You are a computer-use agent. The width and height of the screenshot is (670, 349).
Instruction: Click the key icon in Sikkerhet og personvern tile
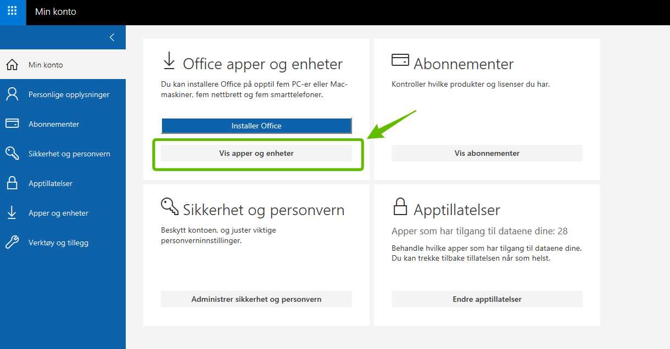click(170, 206)
